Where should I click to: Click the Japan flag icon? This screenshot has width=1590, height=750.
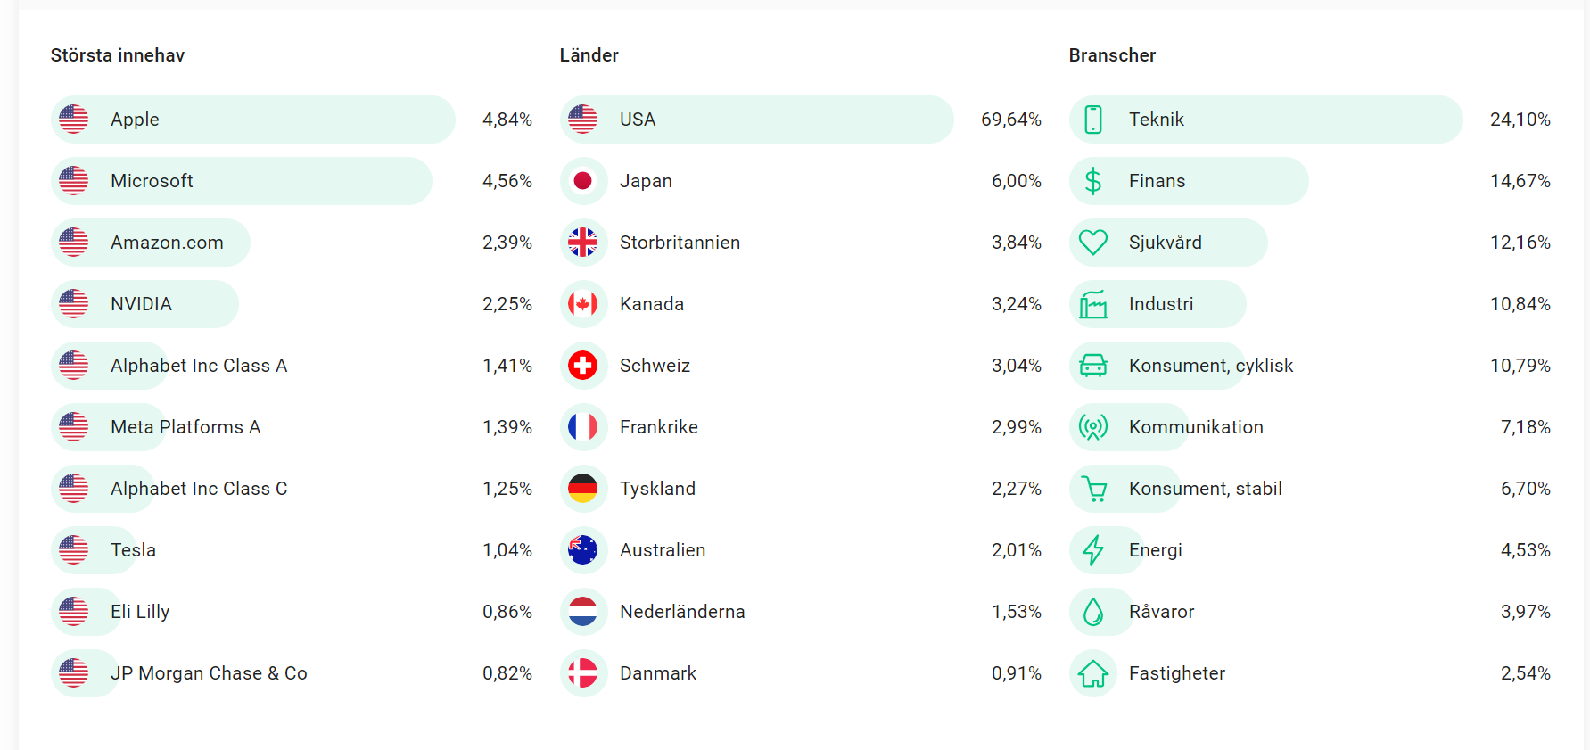point(583,181)
